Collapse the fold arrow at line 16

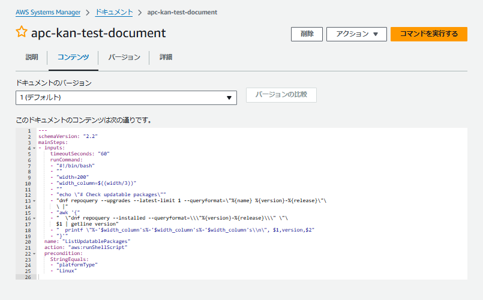34,218
